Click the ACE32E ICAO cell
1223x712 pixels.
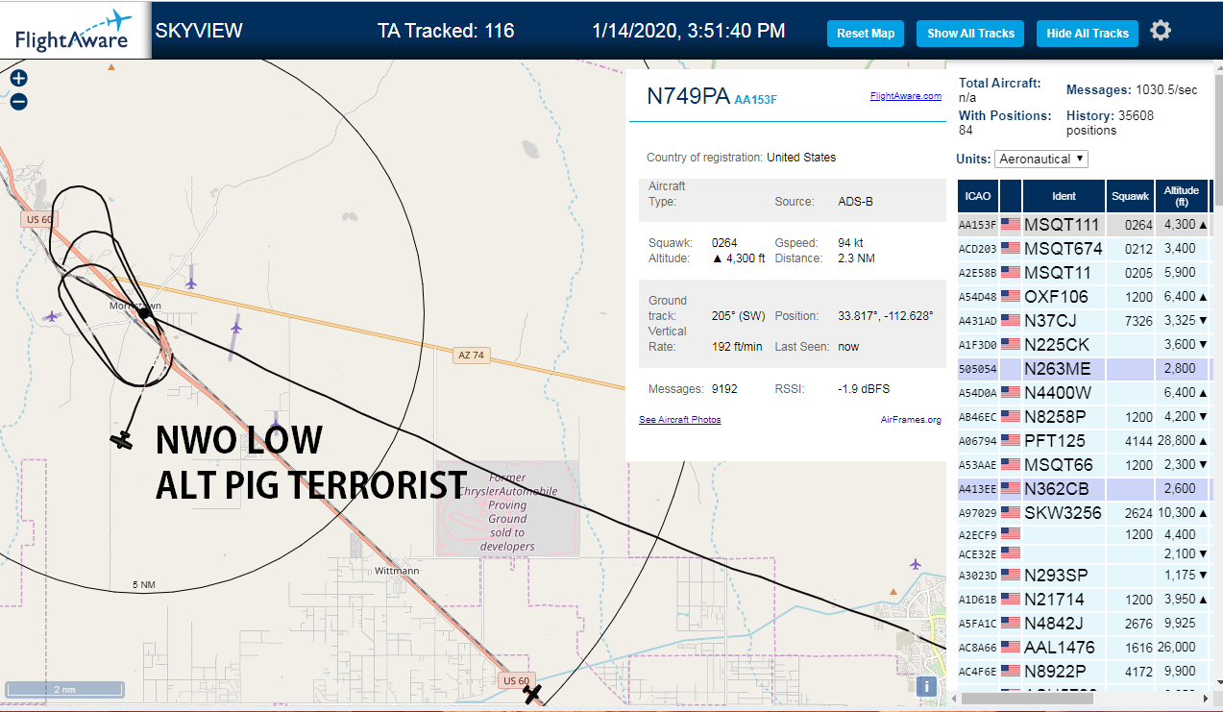click(978, 554)
